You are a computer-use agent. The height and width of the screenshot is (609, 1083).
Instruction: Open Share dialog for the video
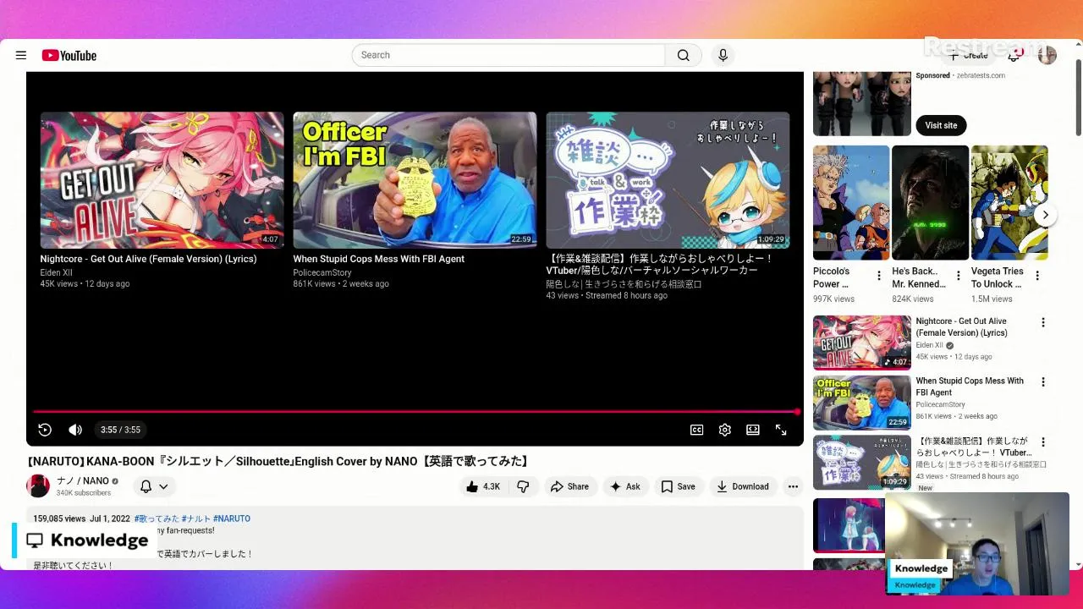(x=569, y=486)
